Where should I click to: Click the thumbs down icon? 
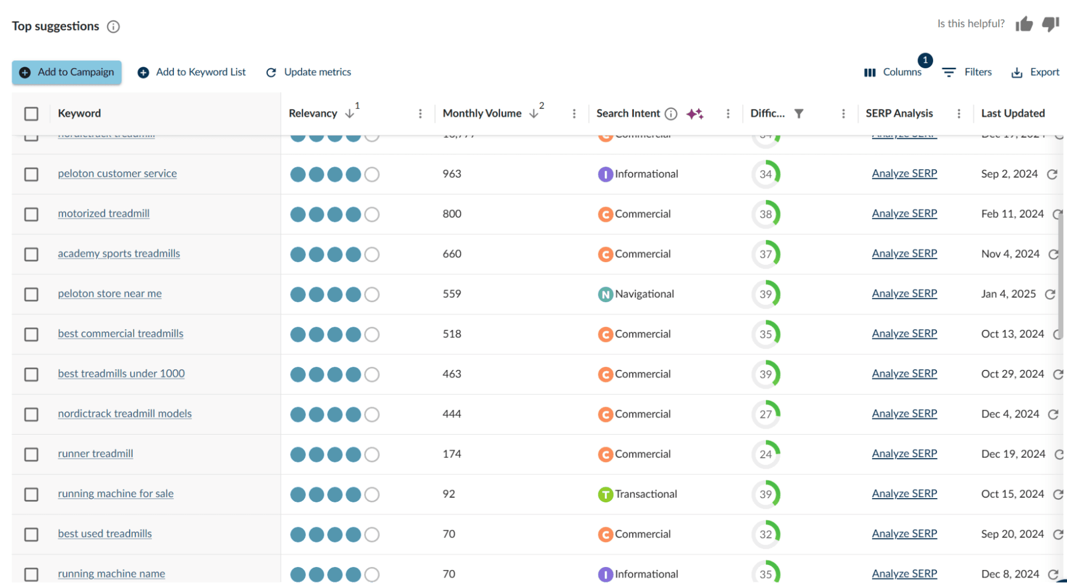click(x=1050, y=24)
